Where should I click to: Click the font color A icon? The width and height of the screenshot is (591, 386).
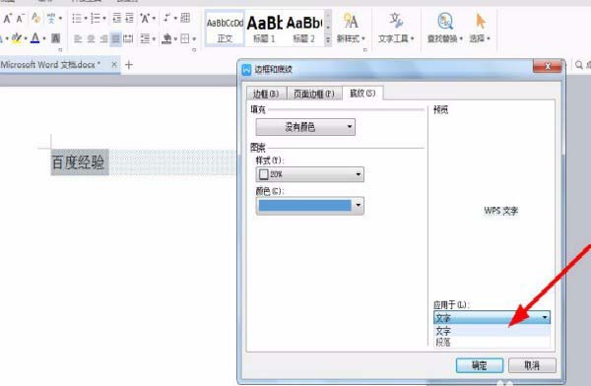coord(35,38)
